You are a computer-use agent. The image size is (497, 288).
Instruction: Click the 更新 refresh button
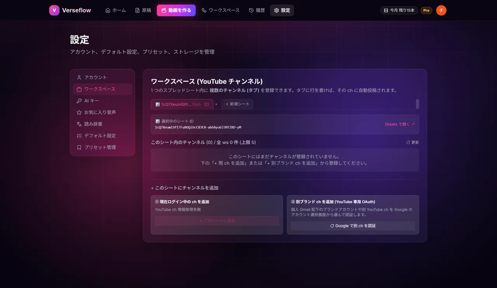tap(412, 143)
